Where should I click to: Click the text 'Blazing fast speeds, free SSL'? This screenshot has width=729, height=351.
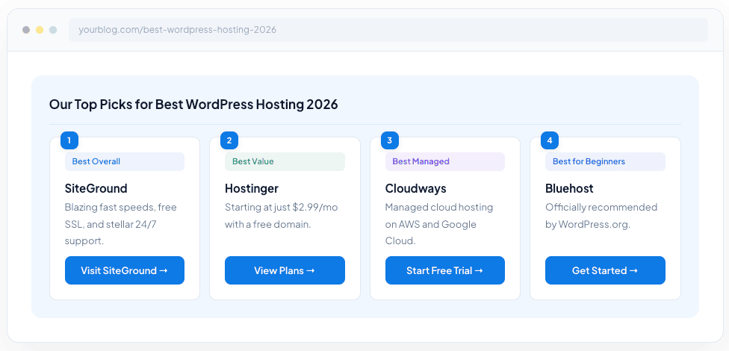pos(121,224)
